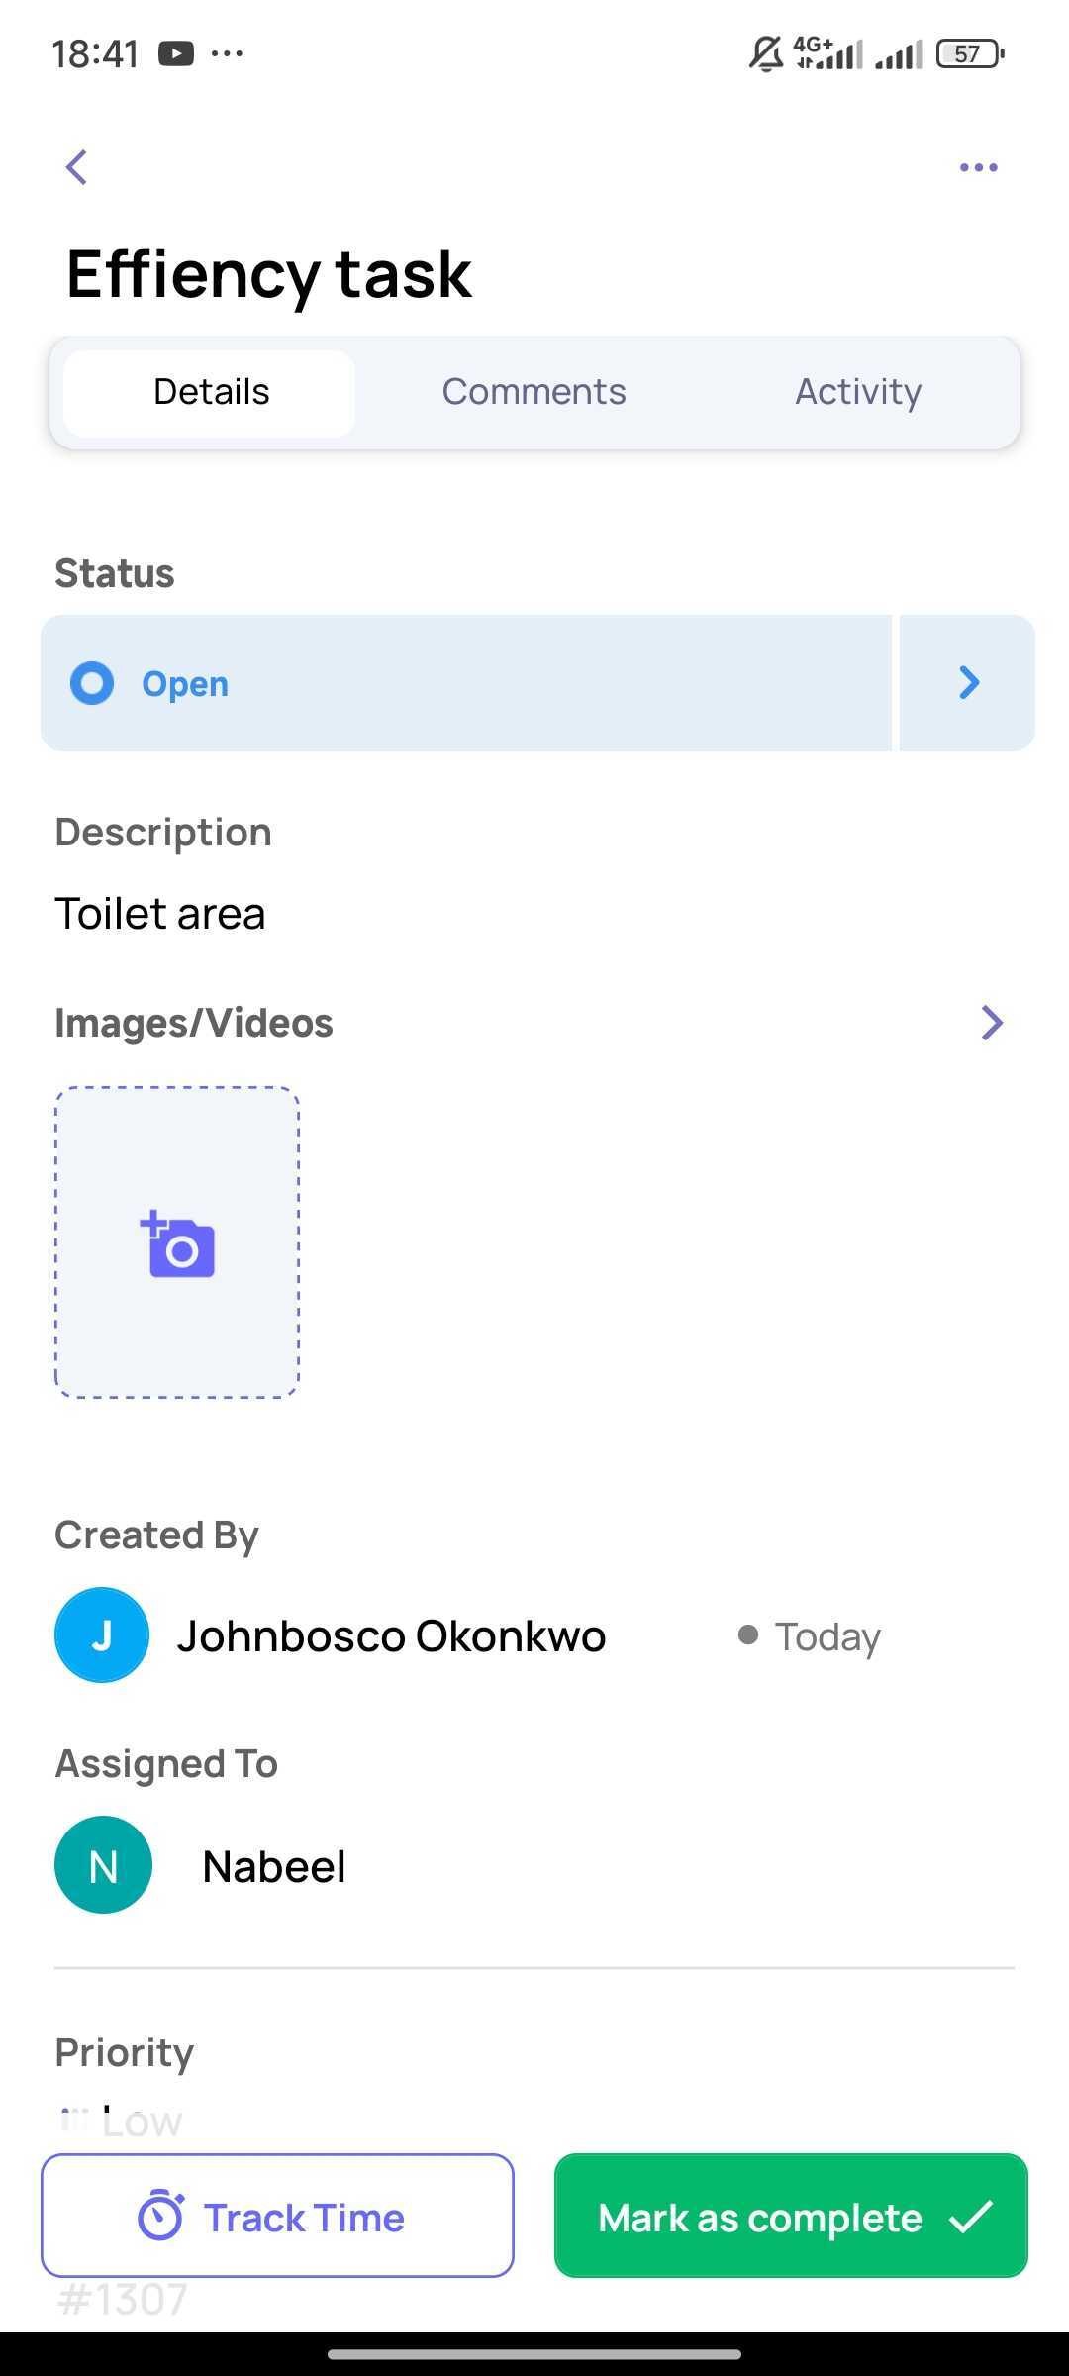Tap the 'Effiency task' title
This screenshot has width=1069, height=2376.
click(x=269, y=274)
